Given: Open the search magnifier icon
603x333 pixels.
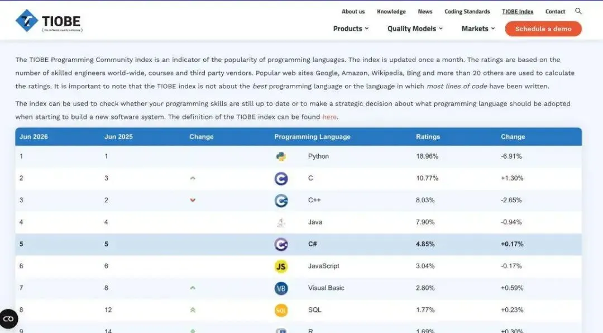Looking at the screenshot, I should click(x=578, y=11).
